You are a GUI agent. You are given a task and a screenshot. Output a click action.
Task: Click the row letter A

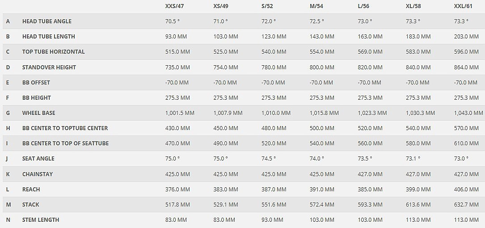coord(8,21)
